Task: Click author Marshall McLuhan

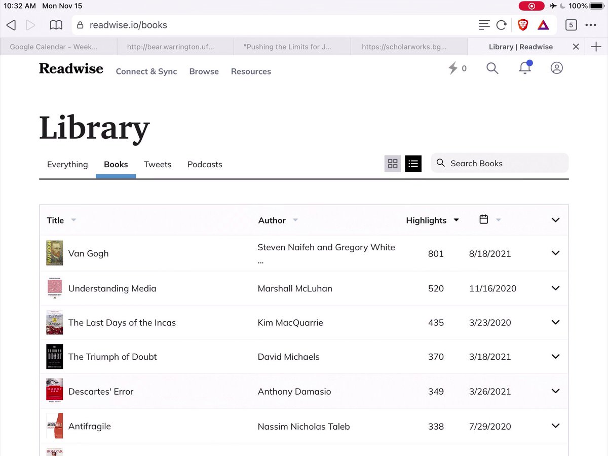Action: point(295,288)
